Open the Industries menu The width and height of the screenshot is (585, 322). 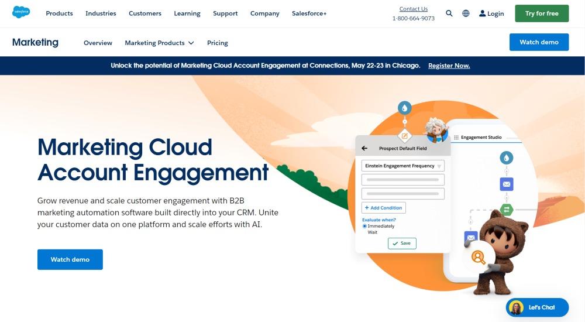[101, 13]
